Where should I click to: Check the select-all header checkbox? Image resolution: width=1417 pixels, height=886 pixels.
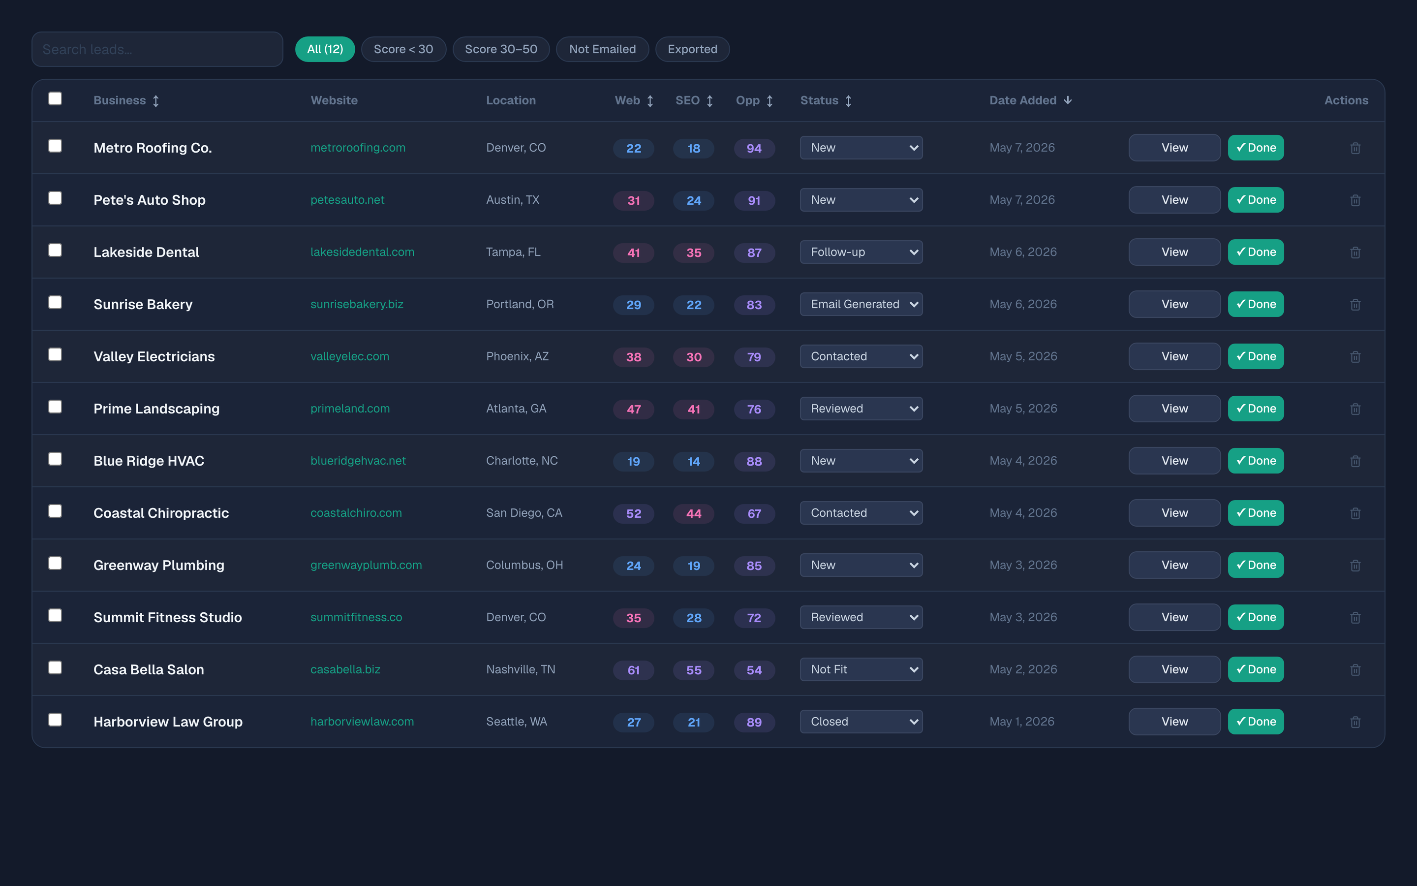tap(55, 98)
